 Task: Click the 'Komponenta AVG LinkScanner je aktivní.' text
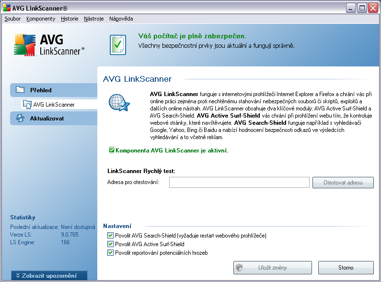pyautogui.click(x=172, y=151)
